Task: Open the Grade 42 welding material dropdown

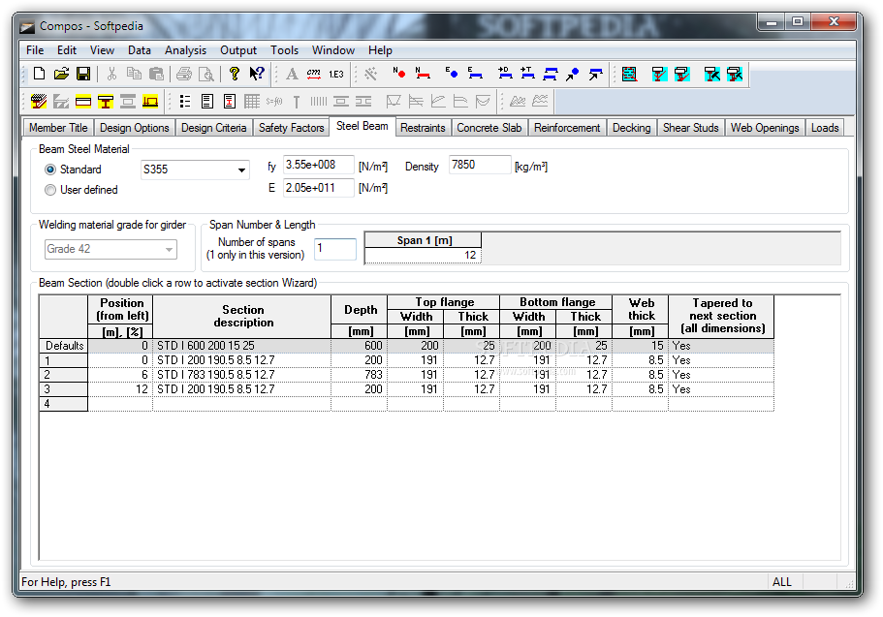Action: pyautogui.click(x=169, y=249)
